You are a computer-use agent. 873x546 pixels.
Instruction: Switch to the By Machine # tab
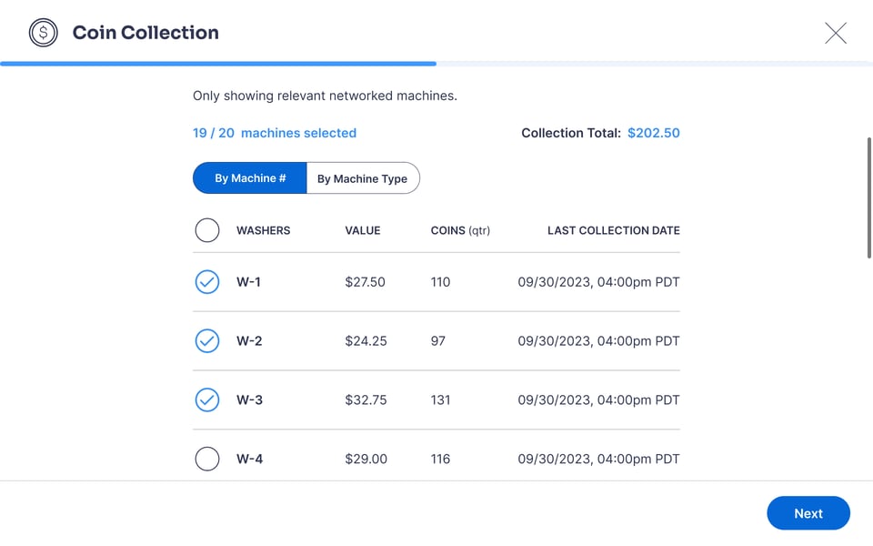tap(249, 177)
